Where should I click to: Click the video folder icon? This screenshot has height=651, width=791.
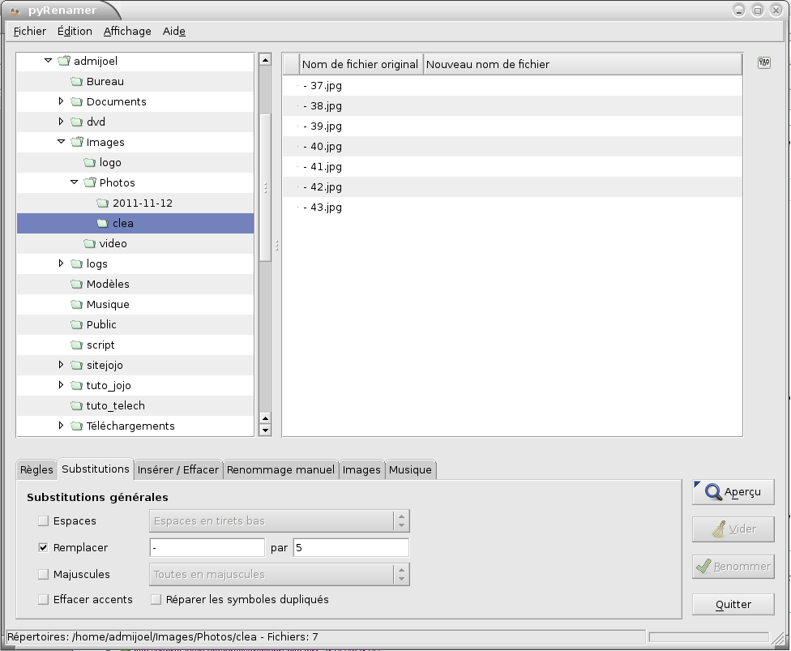(x=89, y=244)
